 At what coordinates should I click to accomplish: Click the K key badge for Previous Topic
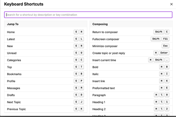click(81, 109)
